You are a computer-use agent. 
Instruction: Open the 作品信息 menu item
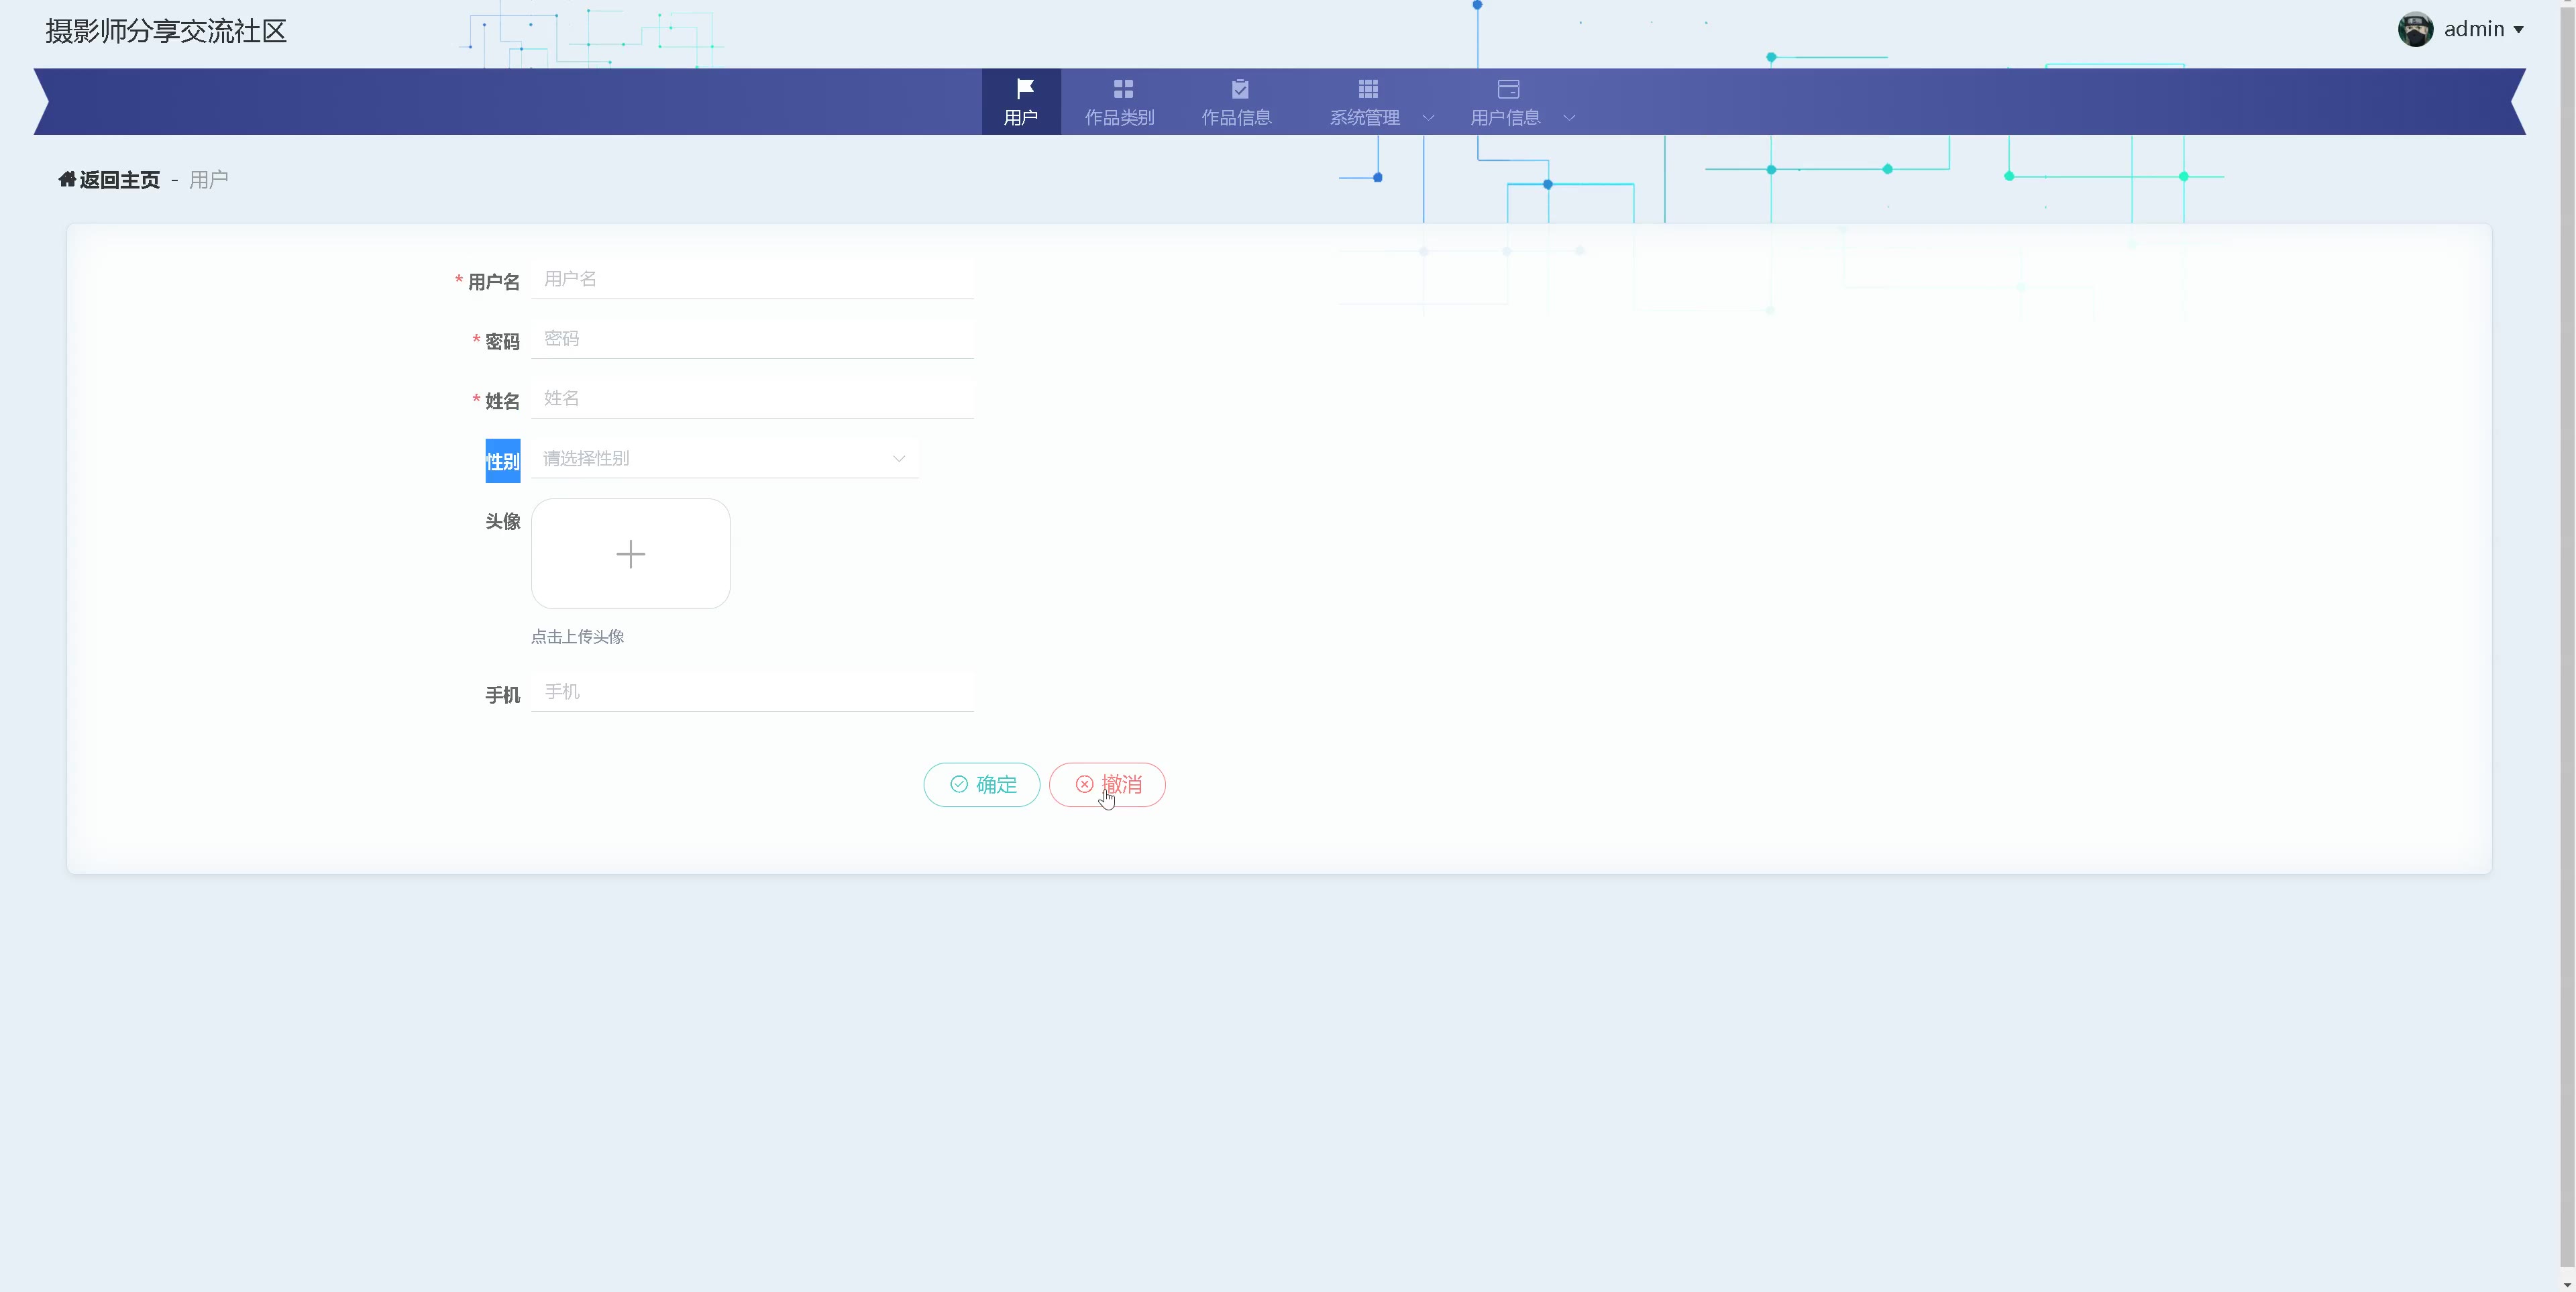(1236, 117)
